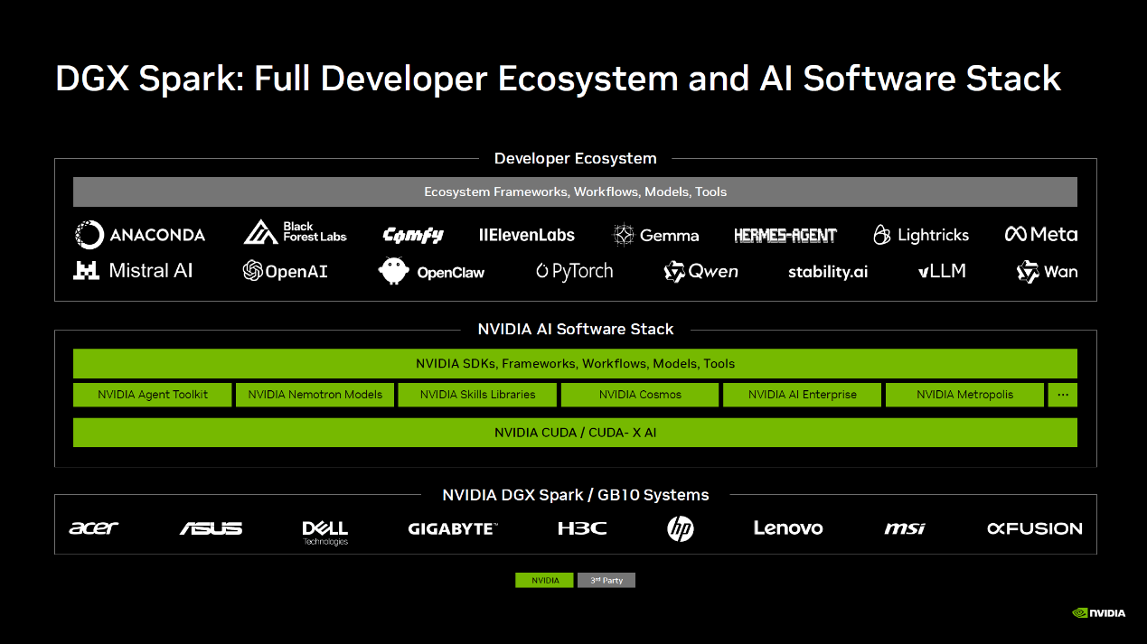Select the NVIDIA AI Enterprise box
The height and width of the screenshot is (644, 1147).
(803, 395)
